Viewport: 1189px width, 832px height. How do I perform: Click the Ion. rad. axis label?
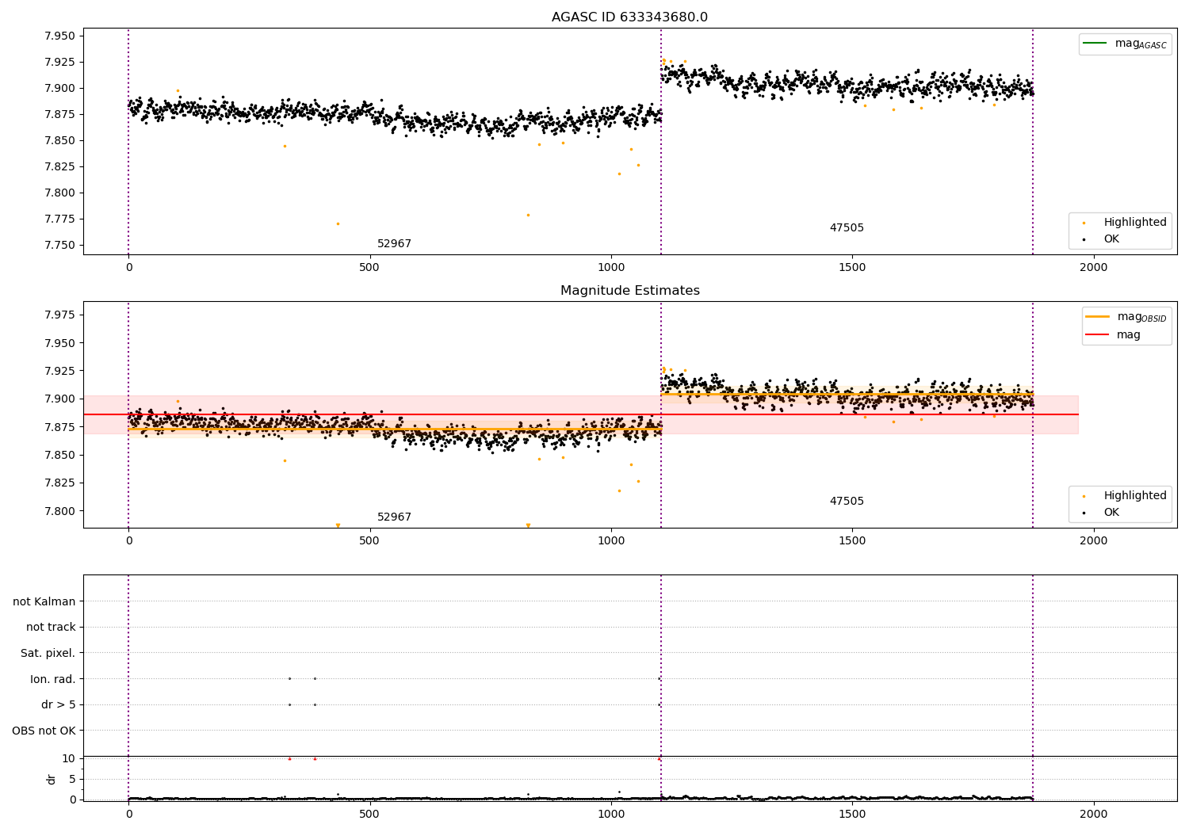[x=53, y=679]
